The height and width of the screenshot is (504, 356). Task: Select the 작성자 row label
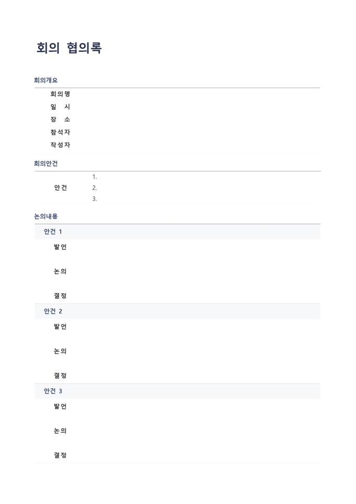60,145
